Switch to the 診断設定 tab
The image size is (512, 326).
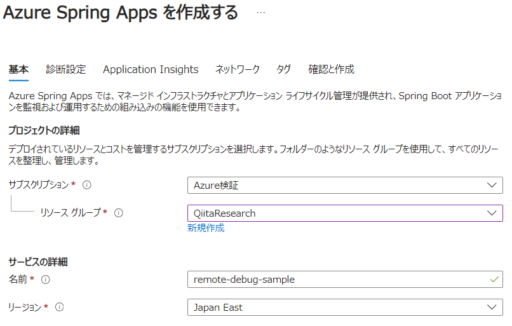coord(65,69)
